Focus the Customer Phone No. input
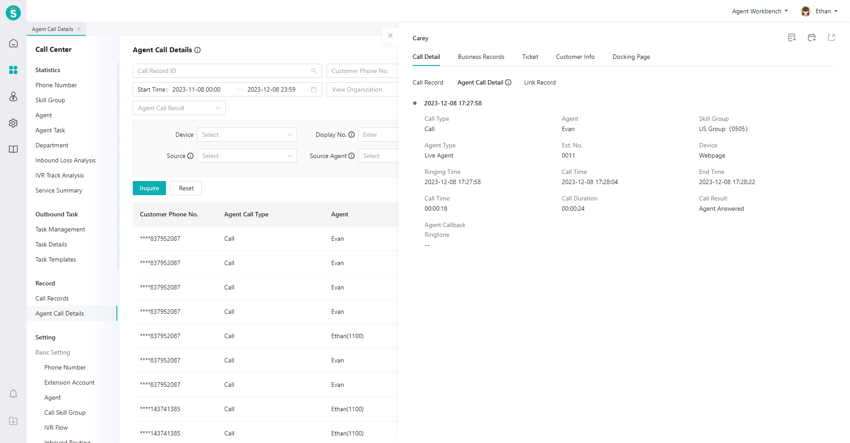The image size is (850, 443). tap(363, 71)
